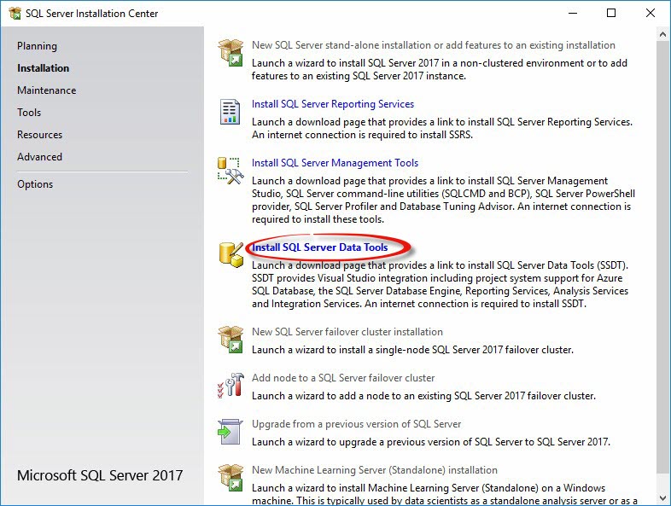Click the Machine Learning Server box icon

pyautogui.click(x=230, y=477)
